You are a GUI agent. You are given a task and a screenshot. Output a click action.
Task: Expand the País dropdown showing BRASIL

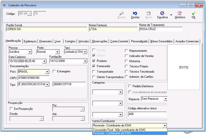(47, 72)
